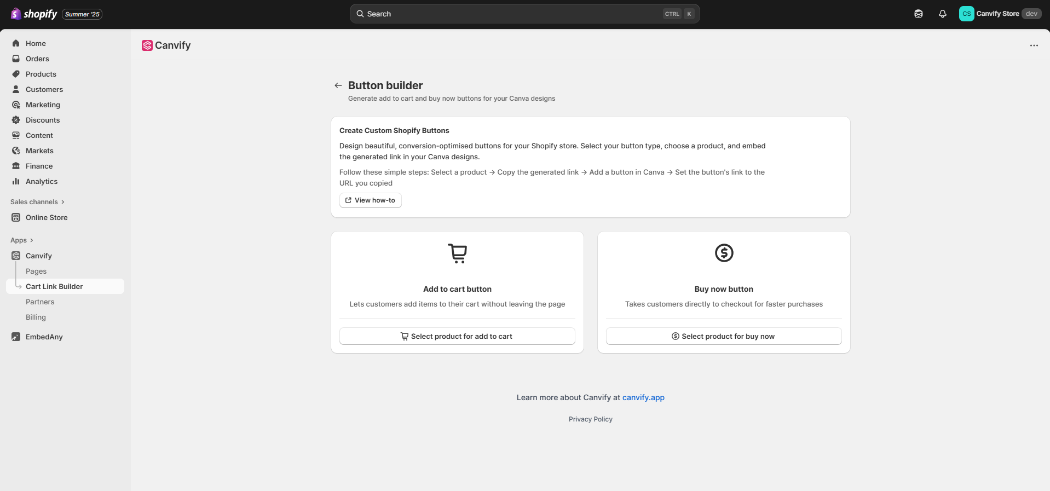
Task: Open the Products menu item
Action: click(x=41, y=74)
